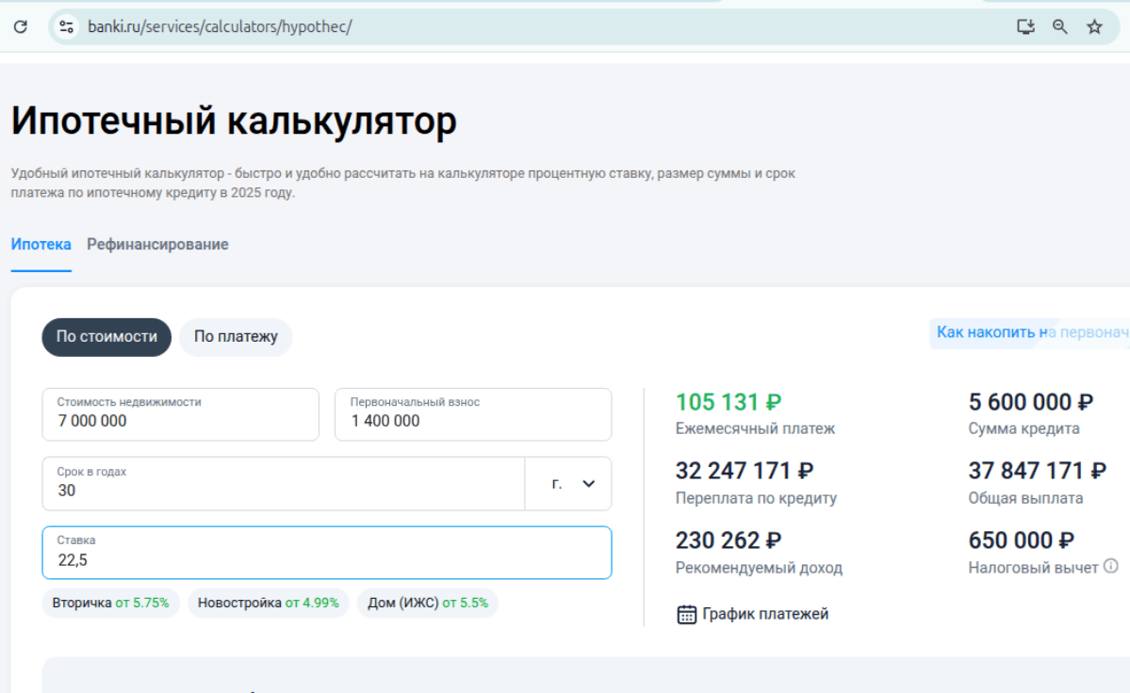Click the browser address bar URL
Viewport: 1130px width, 693px height.
[220, 27]
